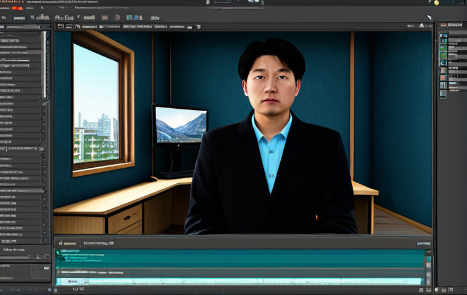The height and width of the screenshot is (295, 467).
Task: Switch to the first timeline tab
Action: 68,243
